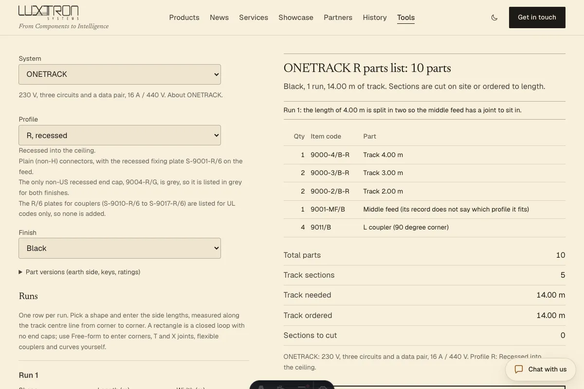The width and height of the screenshot is (584, 389).
Task: Click item code 9000-2/B-R
Action: pos(330,191)
